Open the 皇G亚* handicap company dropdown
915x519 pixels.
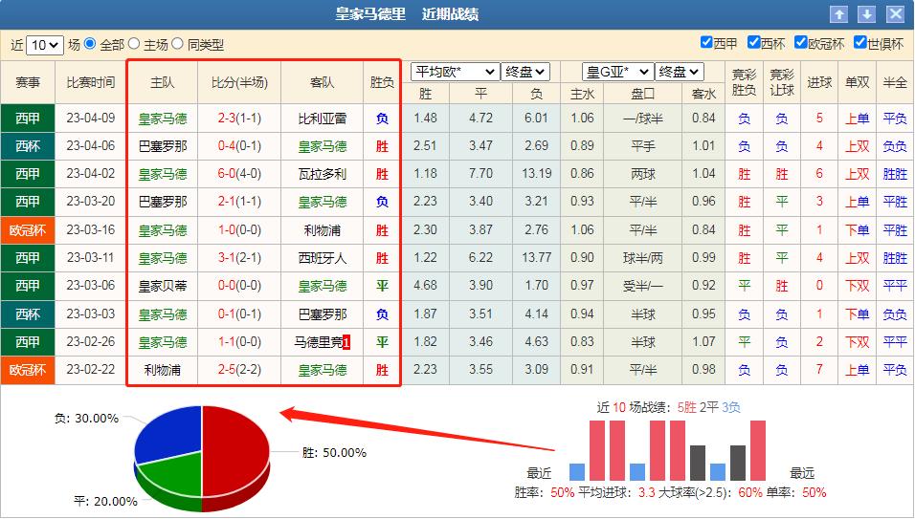click(618, 72)
